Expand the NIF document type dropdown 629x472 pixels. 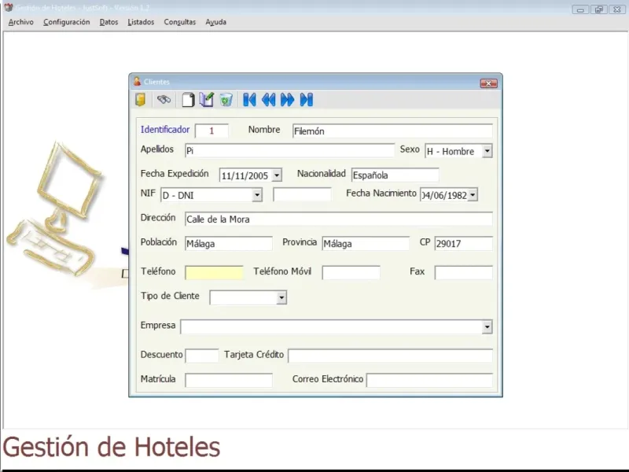257,195
